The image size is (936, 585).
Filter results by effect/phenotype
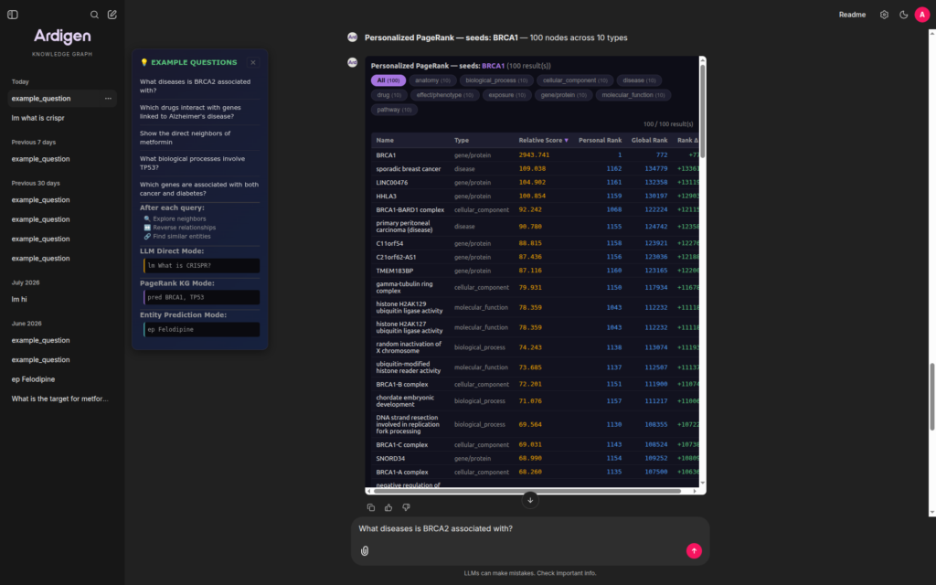[445, 95]
